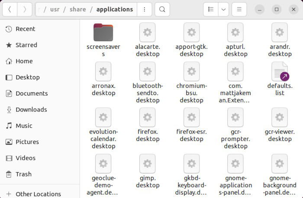Open Pictures in the sidebar
The image size is (303, 198).
40,142
